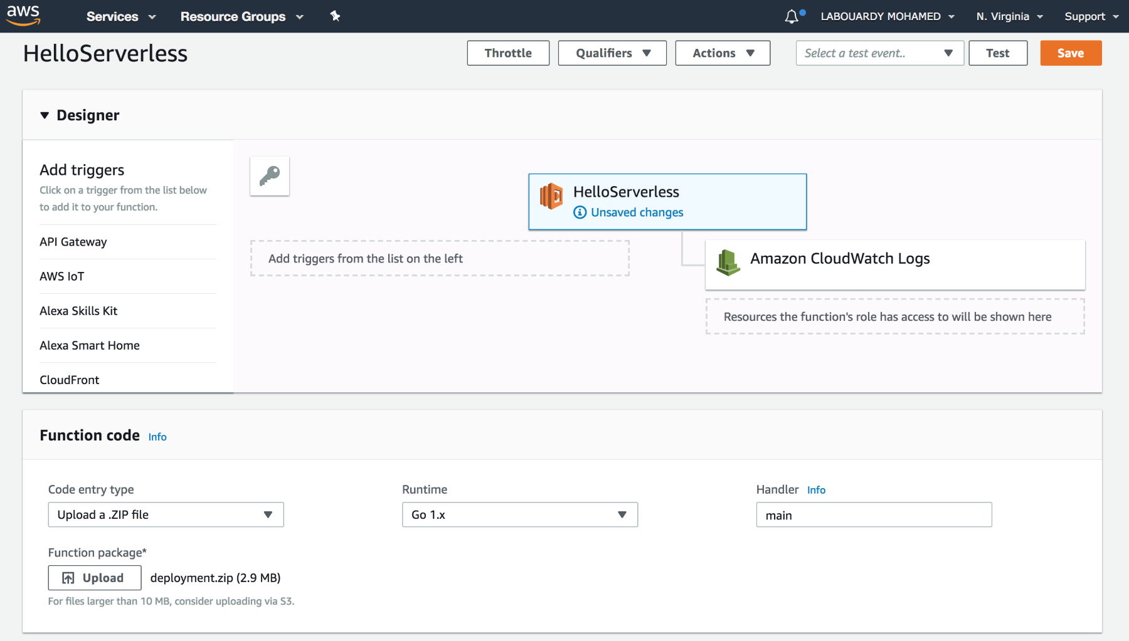Image resolution: width=1129 pixels, height=641 pixels.
Task: Open the Services menu
Action: 121,16
